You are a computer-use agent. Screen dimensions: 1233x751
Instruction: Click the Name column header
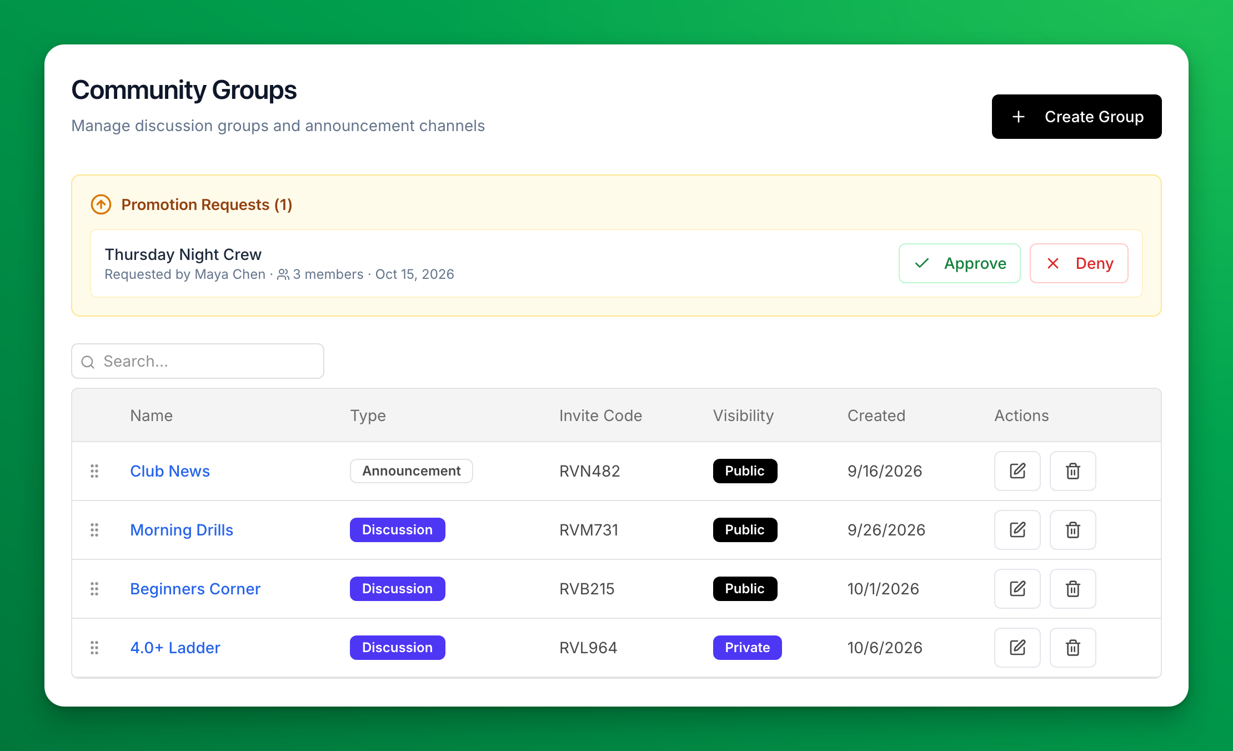(151, 415)
